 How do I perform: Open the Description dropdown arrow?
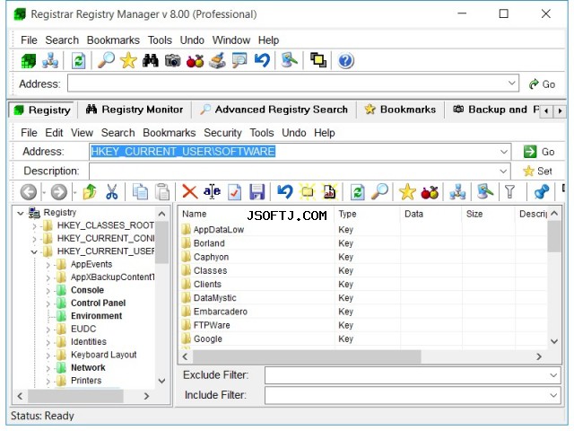504,172
